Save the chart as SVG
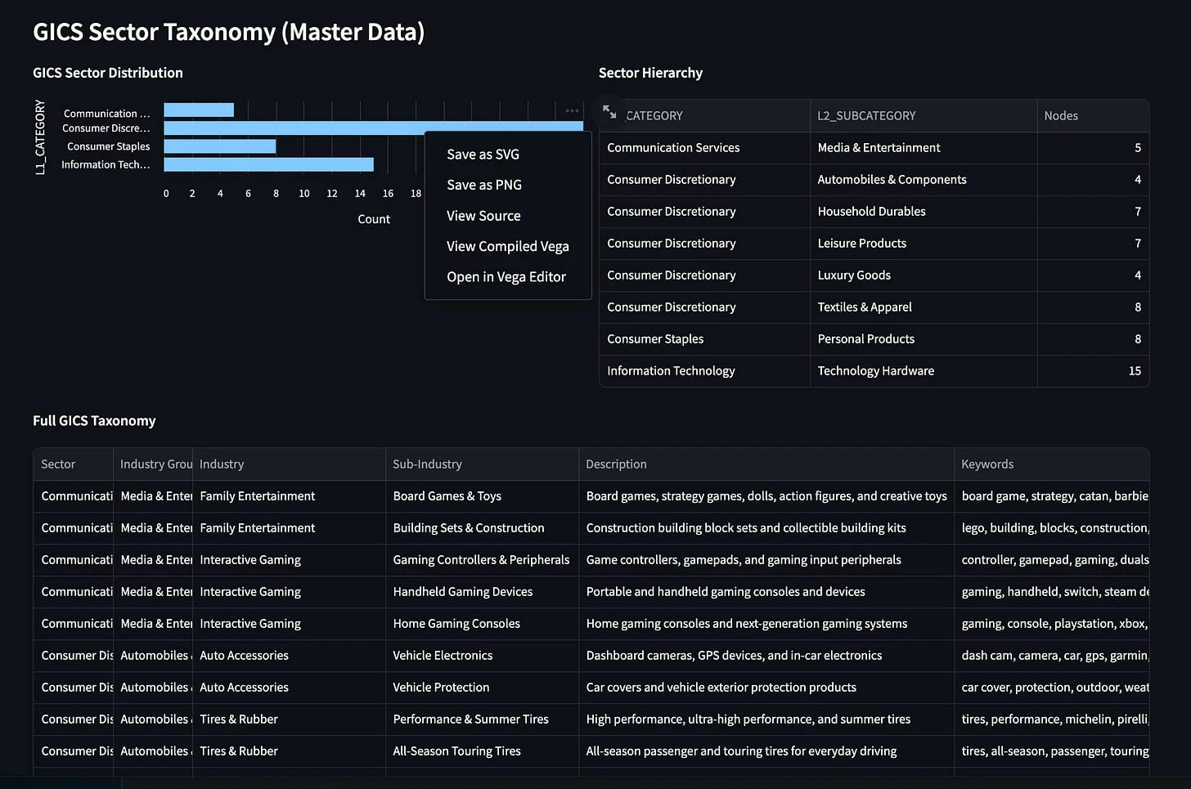The height and width of the screenshot is (789, 1191). point(483,154)
